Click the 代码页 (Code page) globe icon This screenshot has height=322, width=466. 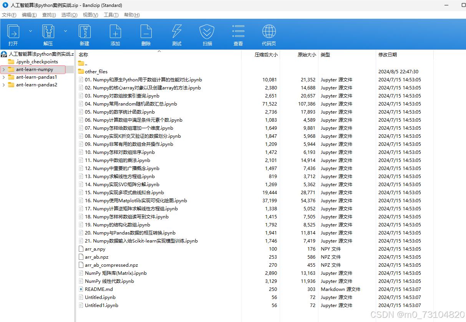coord(269,31)
